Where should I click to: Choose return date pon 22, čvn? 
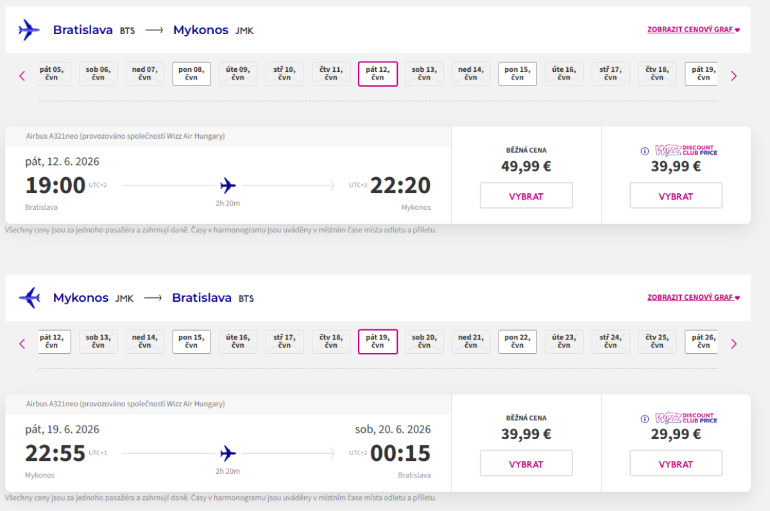point(517,342)
